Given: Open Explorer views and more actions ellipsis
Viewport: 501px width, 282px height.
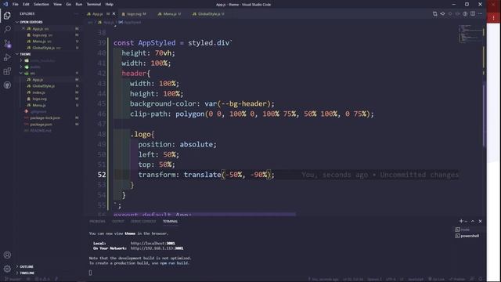Looking at the screenshot, I should (x=77, y=14).
